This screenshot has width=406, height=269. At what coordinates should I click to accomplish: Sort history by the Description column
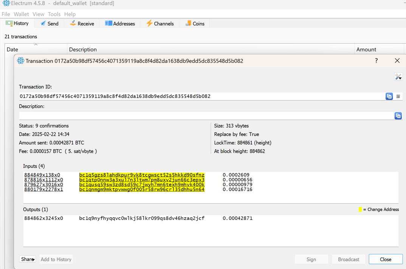point(211,49)
